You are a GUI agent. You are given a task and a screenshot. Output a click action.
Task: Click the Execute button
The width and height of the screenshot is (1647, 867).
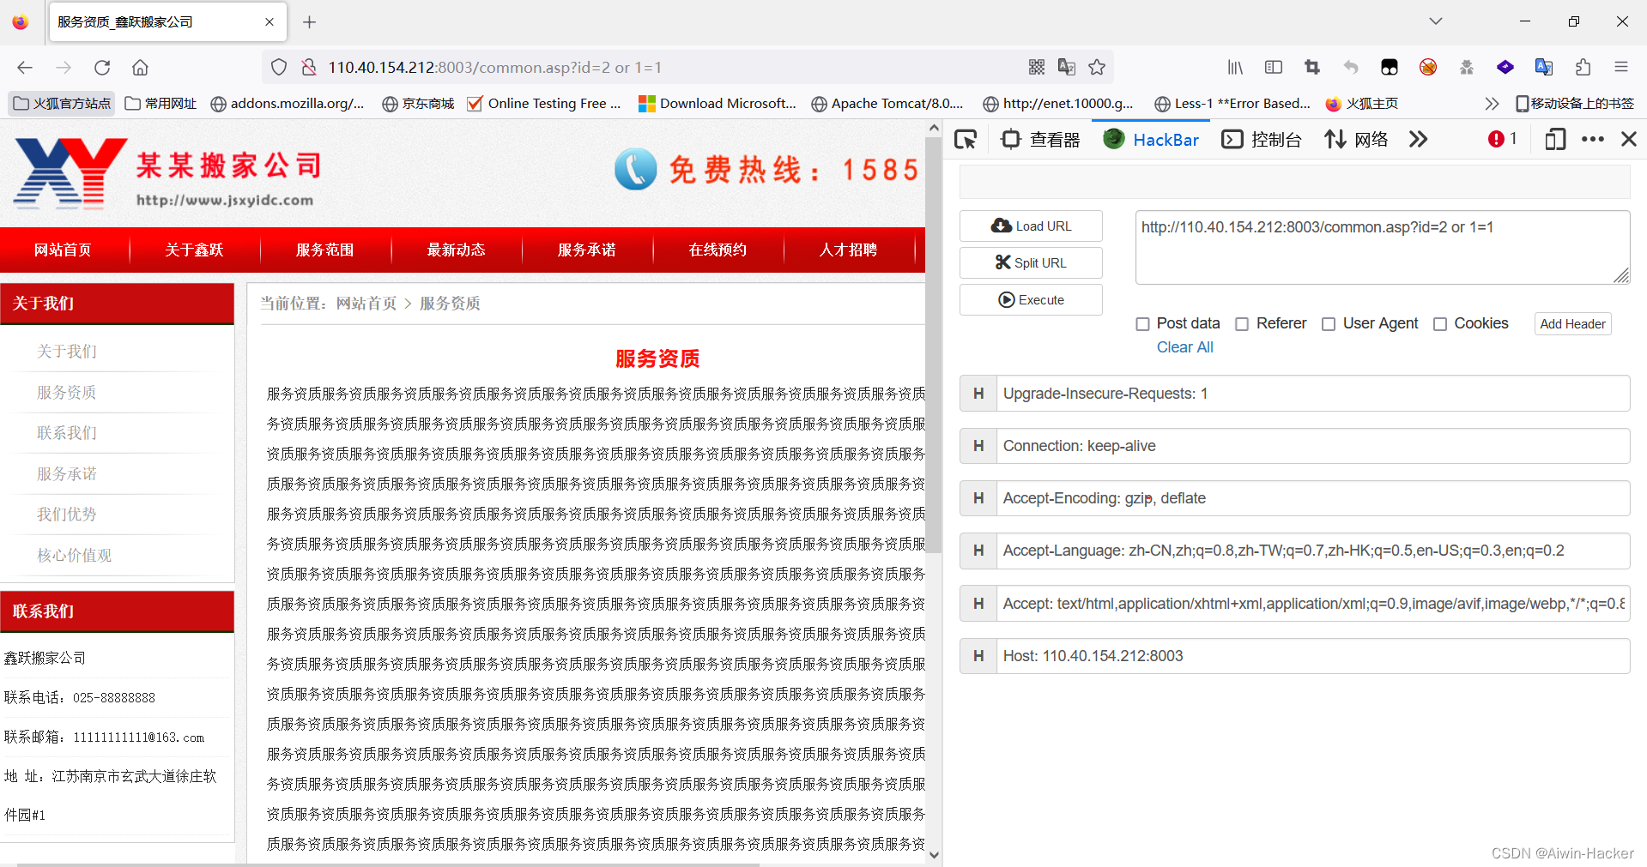click(x=1031, y=300)
